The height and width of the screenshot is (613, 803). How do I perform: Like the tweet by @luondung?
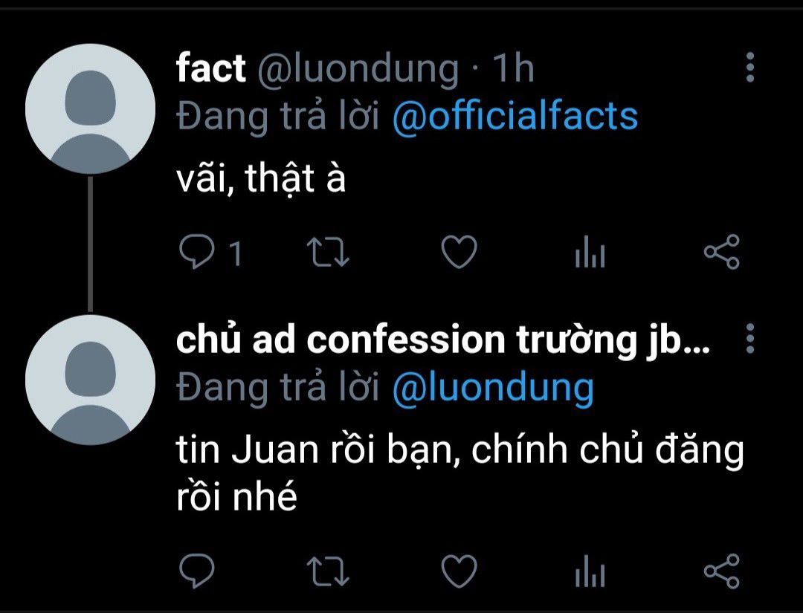click(459, 251)
